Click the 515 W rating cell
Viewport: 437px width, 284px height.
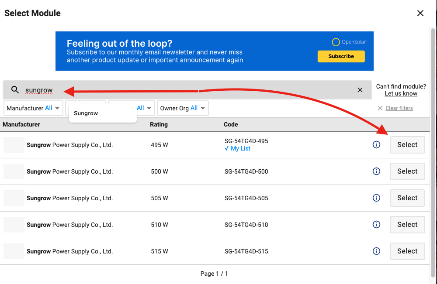pyautogui.click(x=160, y=251)
